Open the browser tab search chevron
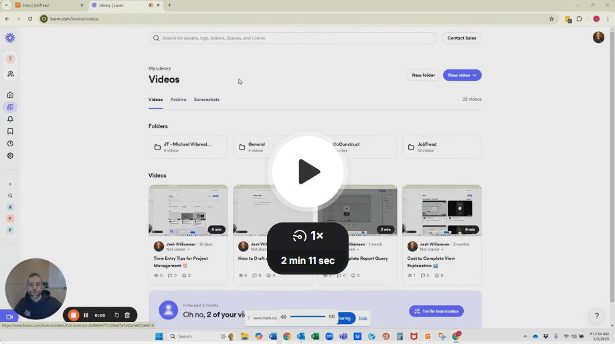This screenshot has height=344, width=615. [x=6, y=5]
